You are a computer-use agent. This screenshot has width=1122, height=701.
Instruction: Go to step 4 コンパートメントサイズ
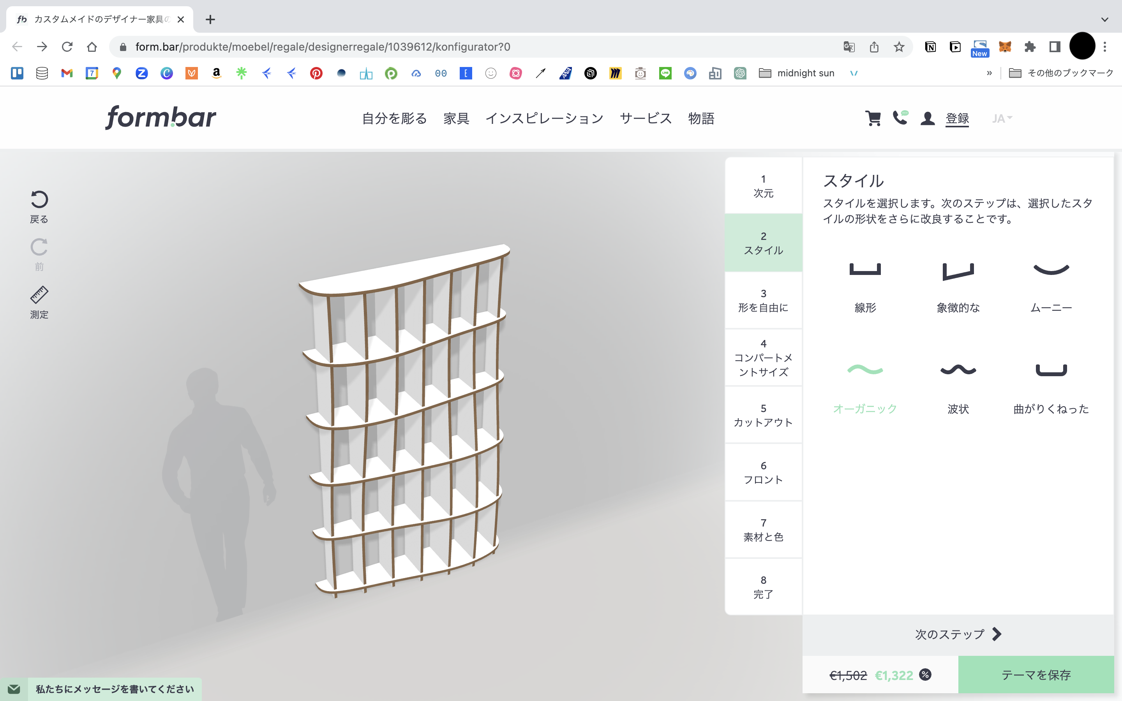tap(763, 358)
